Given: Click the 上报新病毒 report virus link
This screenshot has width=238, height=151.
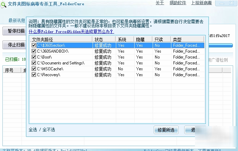Looking at the screenshot, I should [x=202, y=3].
